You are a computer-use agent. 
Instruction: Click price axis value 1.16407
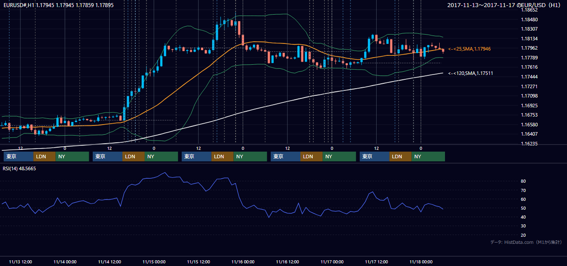(529, 134)
